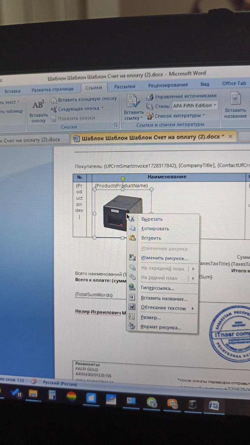Click the {TotalSumWords} placeholder text
The width and height of the screenshot is (250, 445).
click(x=94, y=294)
